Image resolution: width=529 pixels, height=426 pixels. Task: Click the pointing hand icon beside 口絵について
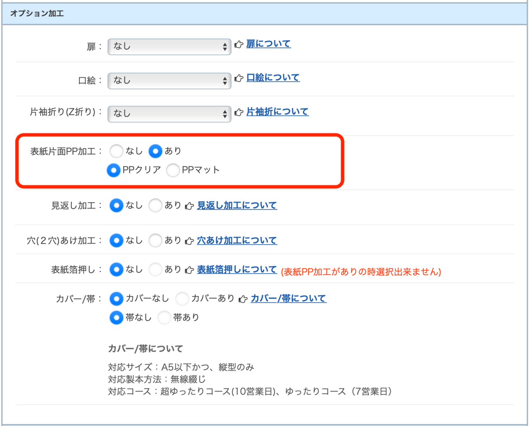[x=238, y=78]
